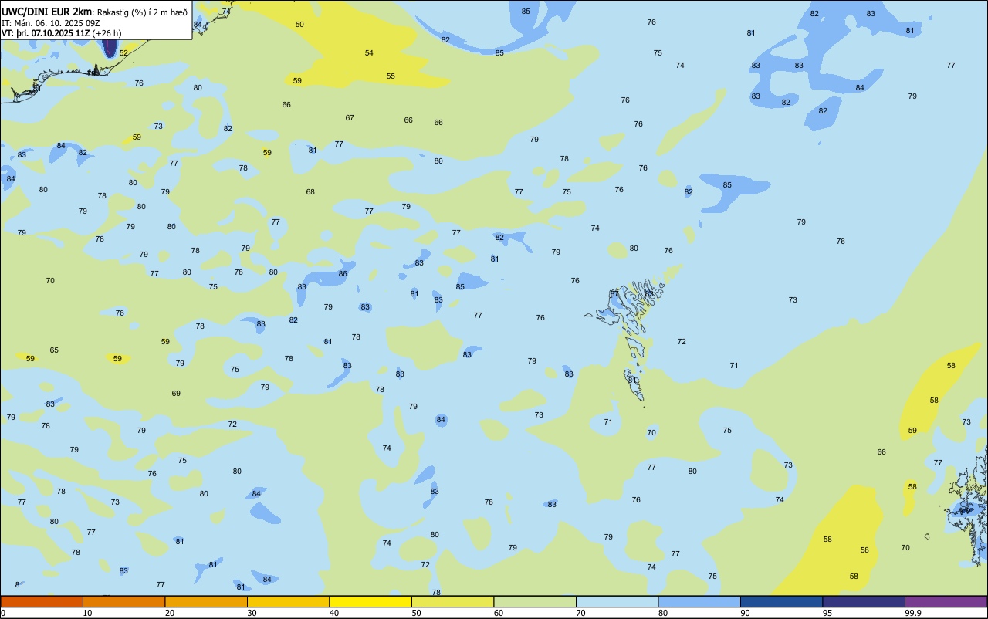Click the legend tick label "10"
The image size is (988, 619).
click(x=87, y=613)
